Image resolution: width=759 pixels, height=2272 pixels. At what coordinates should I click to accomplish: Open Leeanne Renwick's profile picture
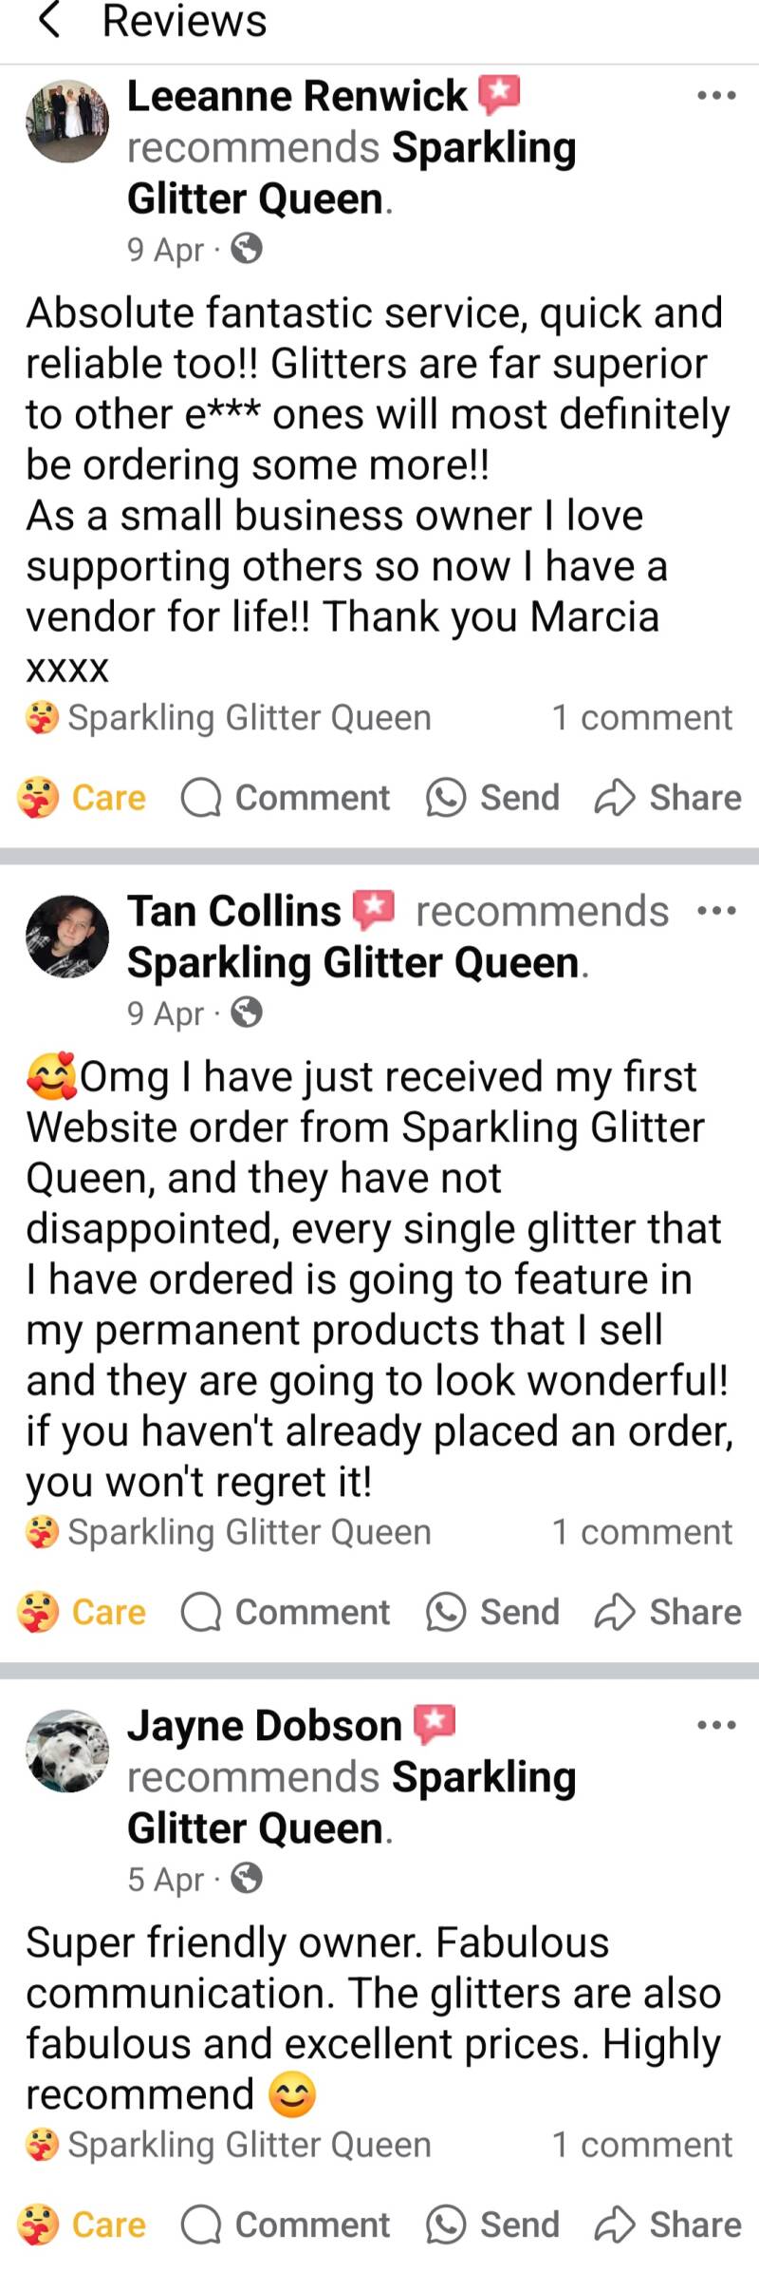point(67,122)
